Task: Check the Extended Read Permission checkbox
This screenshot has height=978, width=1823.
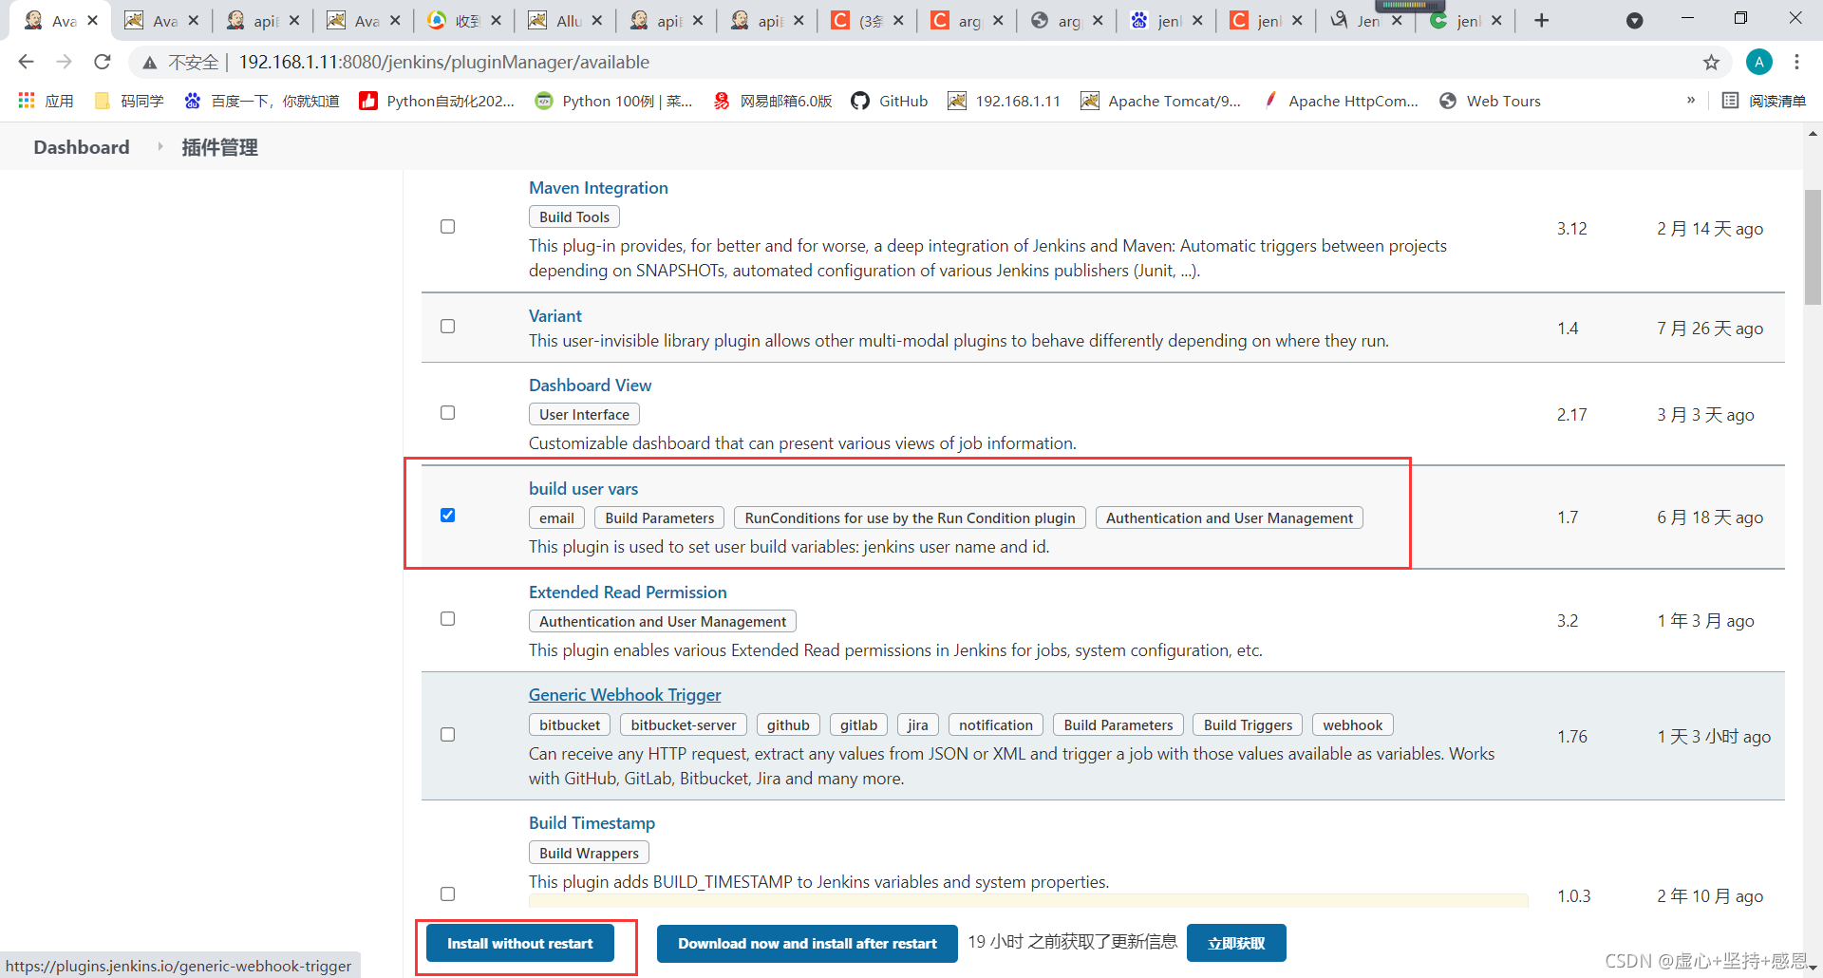Action: click(x=447, y=618)
